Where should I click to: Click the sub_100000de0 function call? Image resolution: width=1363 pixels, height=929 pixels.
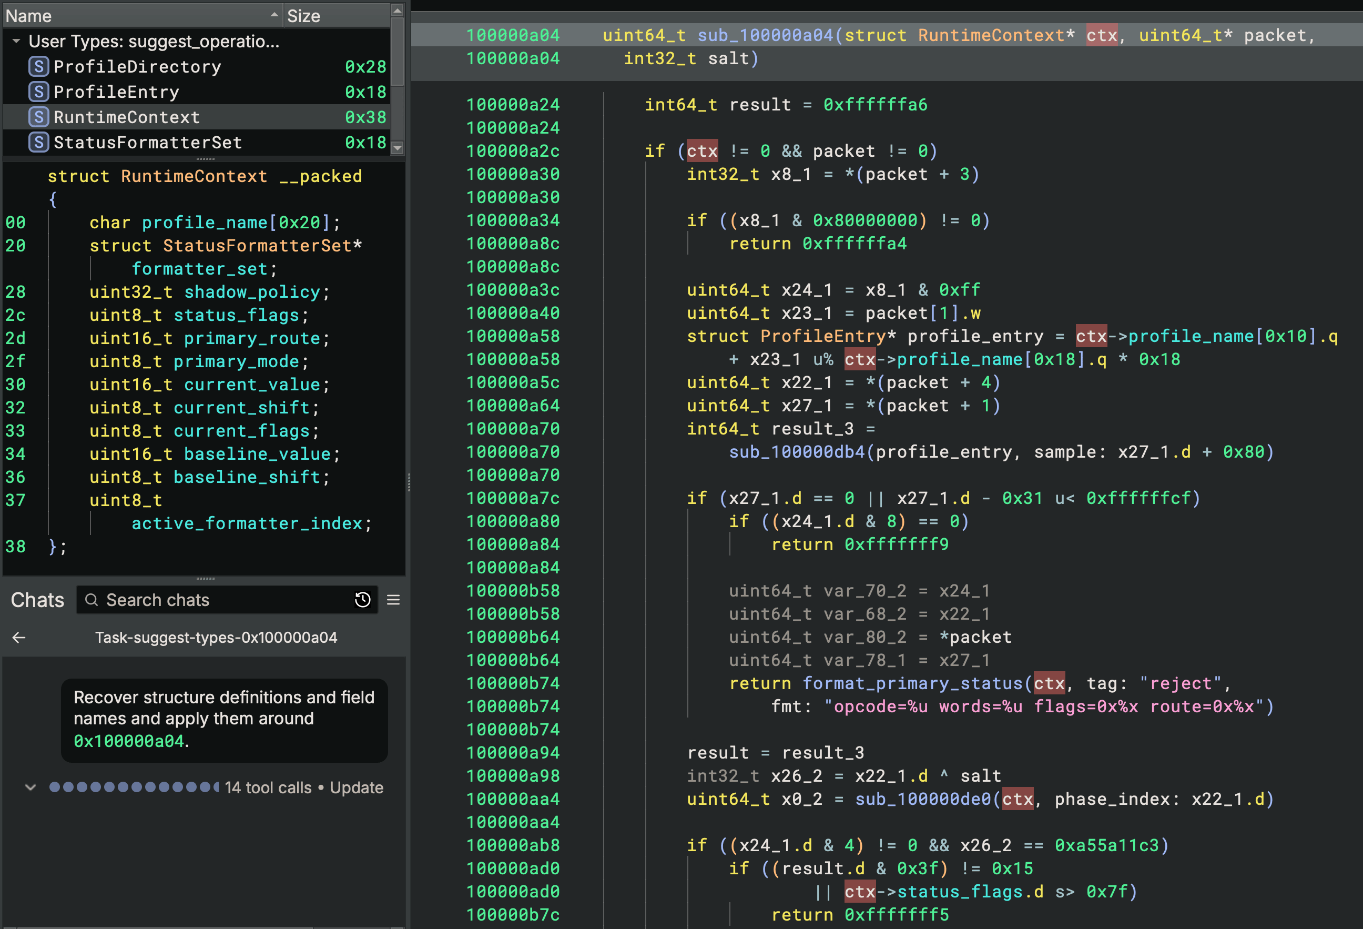(x=923, y=799)
